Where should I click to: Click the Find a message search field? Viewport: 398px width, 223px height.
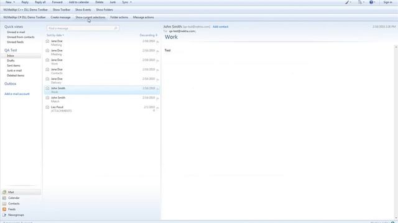coord(83,28)
